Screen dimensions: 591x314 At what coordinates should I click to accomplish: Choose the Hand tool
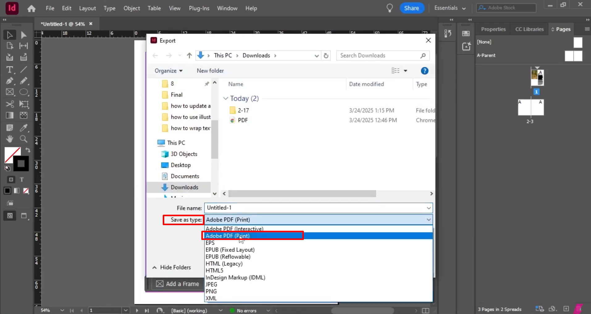pos(10,139)
